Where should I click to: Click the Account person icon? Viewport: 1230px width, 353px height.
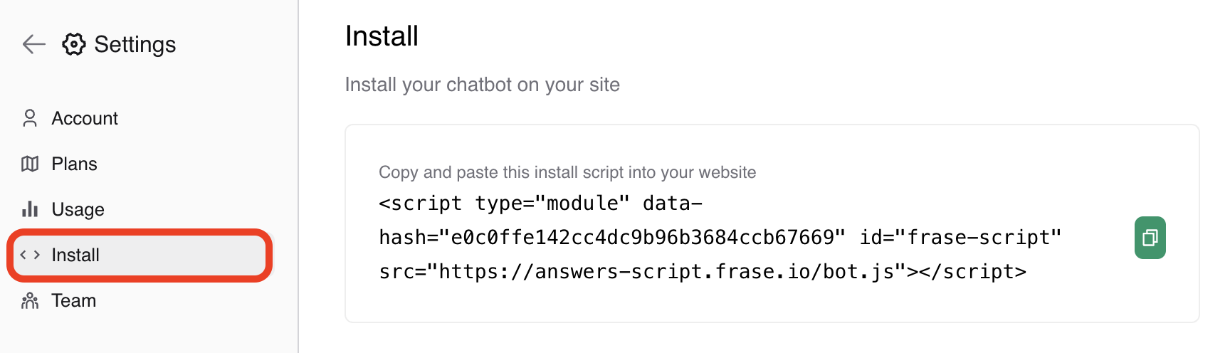tap(30, 118)
